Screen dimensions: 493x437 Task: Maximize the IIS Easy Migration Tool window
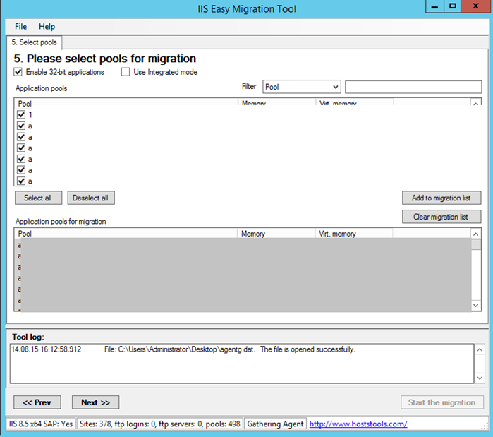[452, 6]
